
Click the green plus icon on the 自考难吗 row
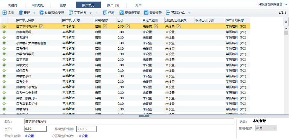click(x=4, y=38)
